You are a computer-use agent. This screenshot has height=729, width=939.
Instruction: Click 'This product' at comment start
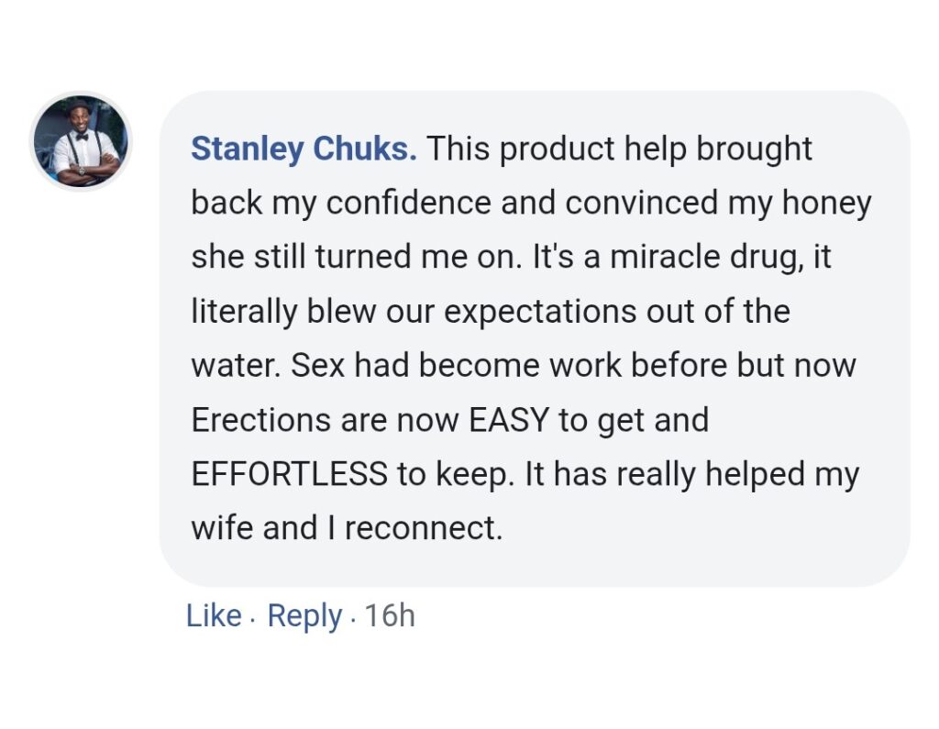pos(520,149)
